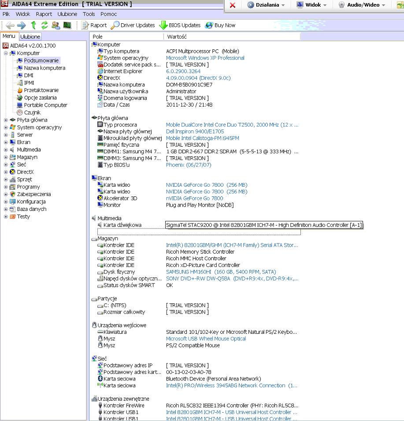Screen dimensions: 404x421
Task: Open the Widok dropdown in the top bar
Action: [x=311, y=5]
